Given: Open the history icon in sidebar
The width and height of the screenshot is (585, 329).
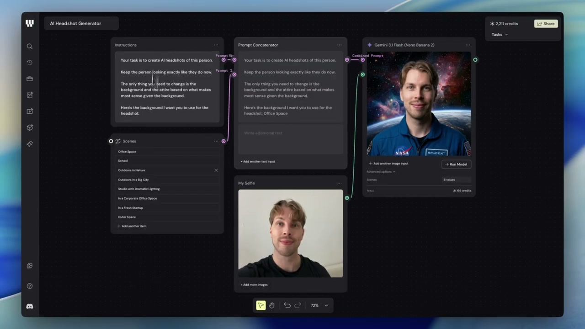Looking at the screenshot, I should [30, 63].
